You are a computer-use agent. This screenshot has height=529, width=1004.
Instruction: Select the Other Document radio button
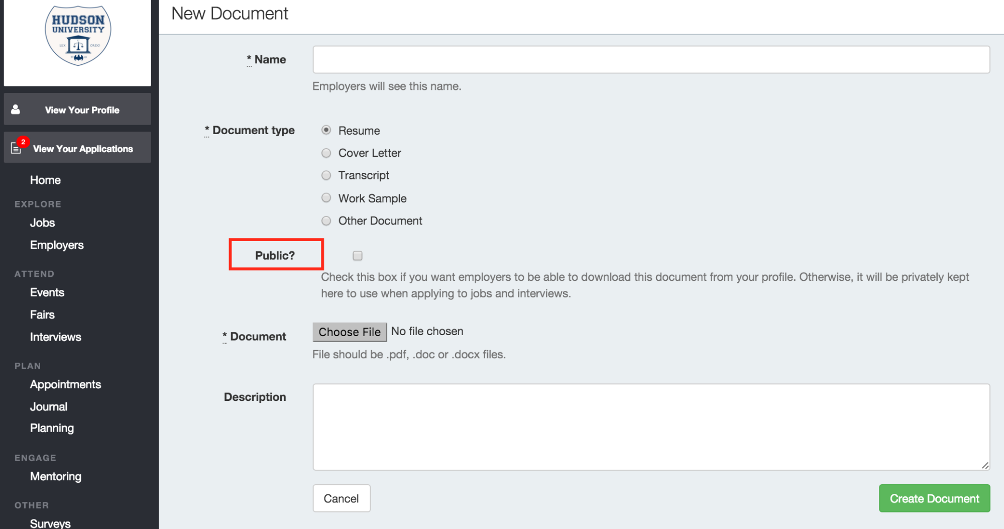(326, 221)
